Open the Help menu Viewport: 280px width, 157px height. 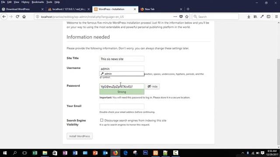(x=57, y=2)
